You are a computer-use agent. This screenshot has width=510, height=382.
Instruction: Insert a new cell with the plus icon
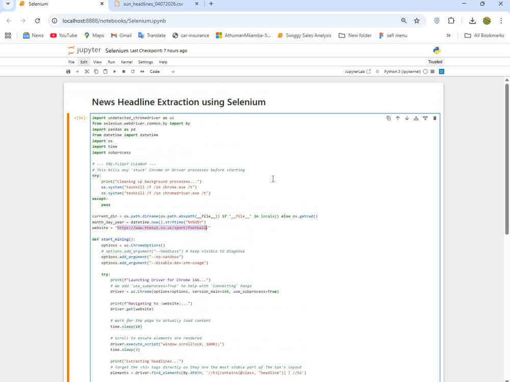point(78,71)
